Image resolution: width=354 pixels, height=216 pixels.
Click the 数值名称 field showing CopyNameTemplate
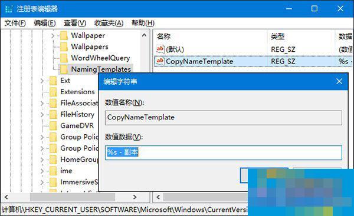tap(224, 118)
